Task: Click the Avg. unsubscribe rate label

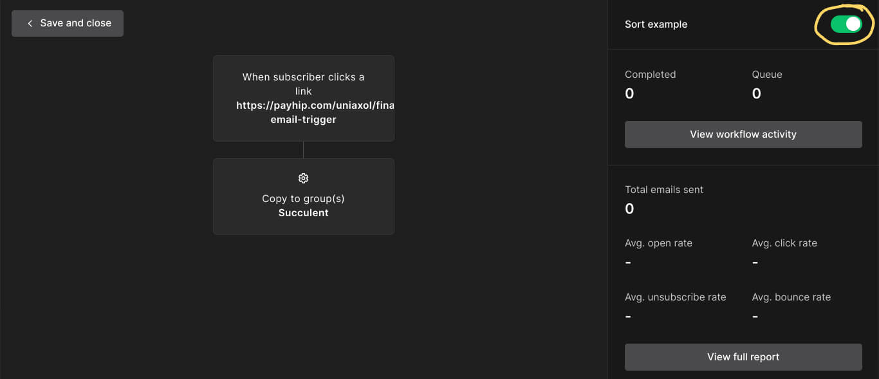Action: (x=675, y=297)
